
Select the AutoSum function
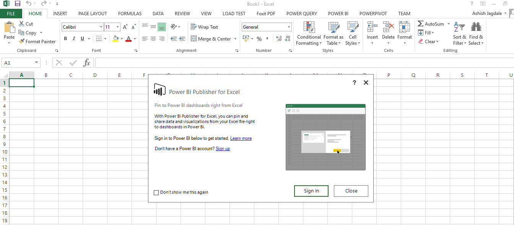click(x=431, y=23)
